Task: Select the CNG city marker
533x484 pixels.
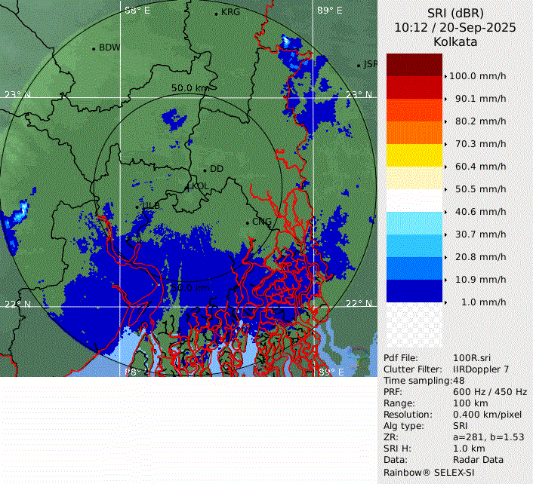Action: click(248, 222)
